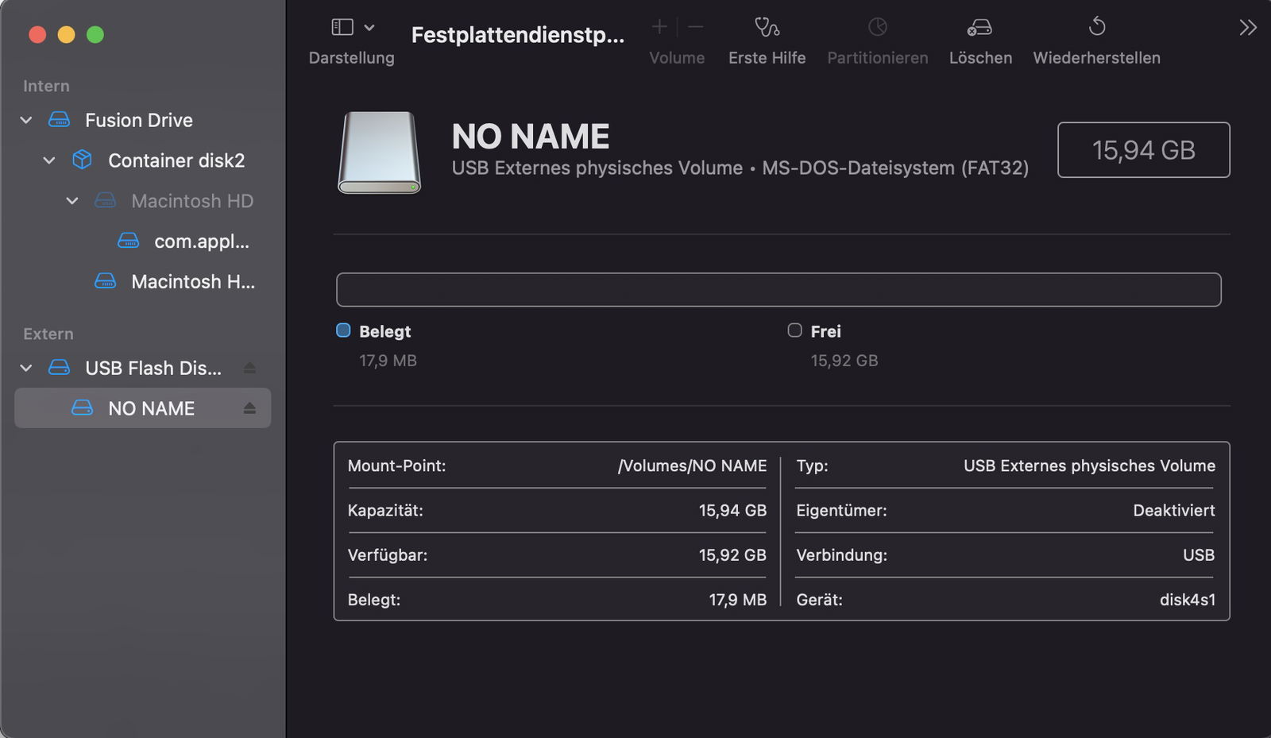Click the Erste Hilfe stethoscope icon

coord(767,28)
